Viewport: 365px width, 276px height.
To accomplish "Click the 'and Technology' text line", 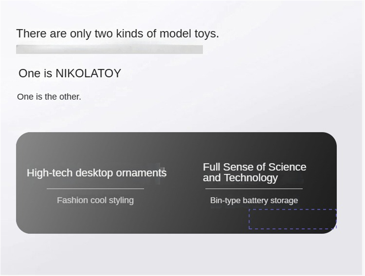I will tap(240, 178).
